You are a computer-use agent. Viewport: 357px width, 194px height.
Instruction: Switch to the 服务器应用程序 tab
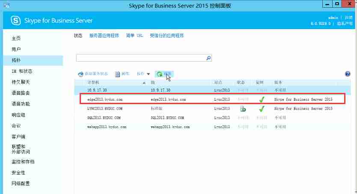(104, 36)
